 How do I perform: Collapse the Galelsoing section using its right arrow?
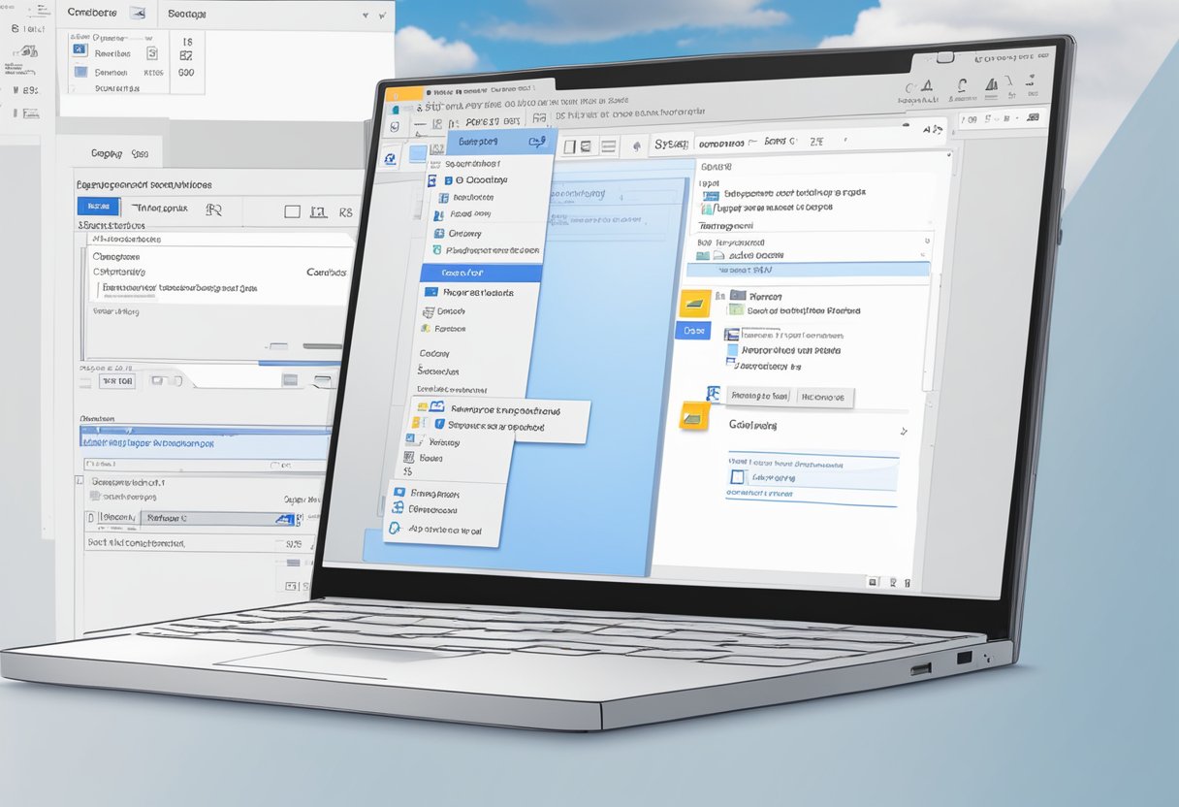coord(904,430)
